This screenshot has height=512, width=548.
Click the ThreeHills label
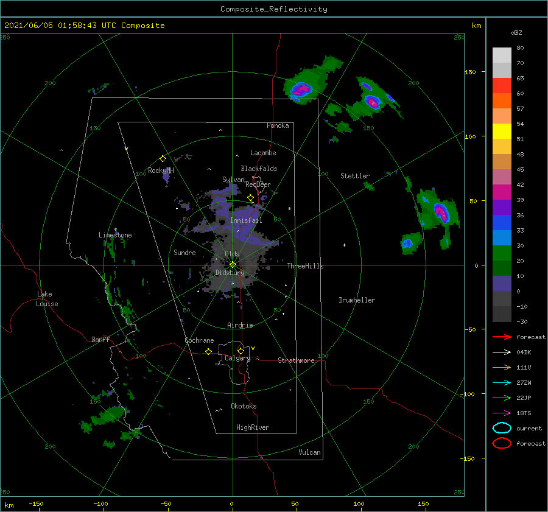coord(305,266)
